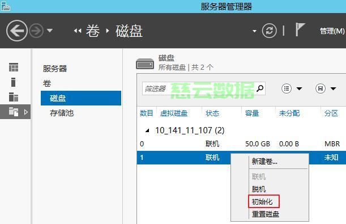Click the forward navigation arrow

36,31
